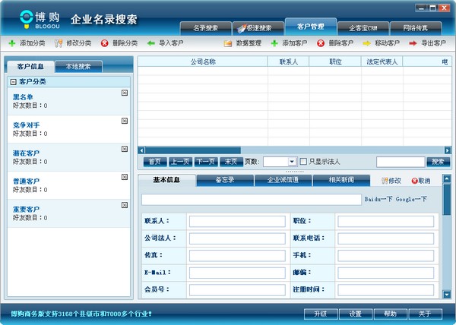This screenshot has width=456, height=325.
Task: Focus the E-Mail input field
Action: tap(237, 273)
